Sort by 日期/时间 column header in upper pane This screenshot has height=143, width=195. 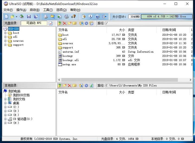coord(175,30)
